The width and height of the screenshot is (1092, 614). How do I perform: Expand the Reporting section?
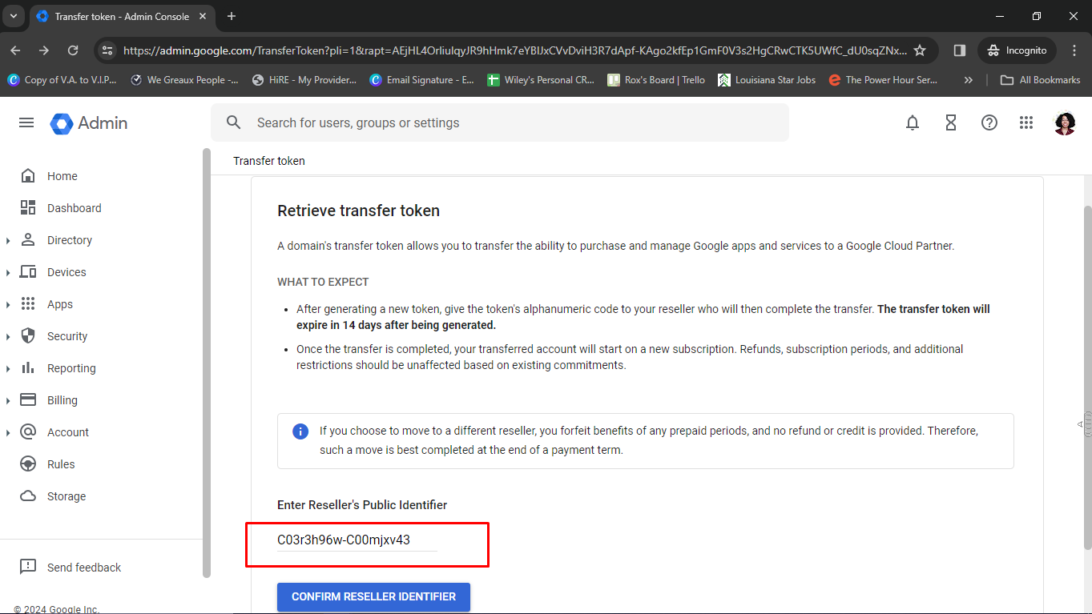point(8,367)
